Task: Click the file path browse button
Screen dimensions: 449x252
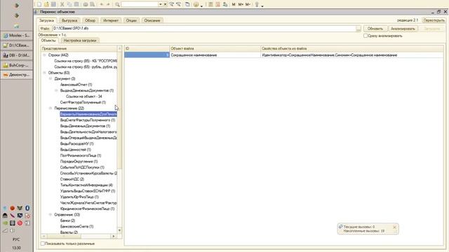Action: [x=358, y=29]
